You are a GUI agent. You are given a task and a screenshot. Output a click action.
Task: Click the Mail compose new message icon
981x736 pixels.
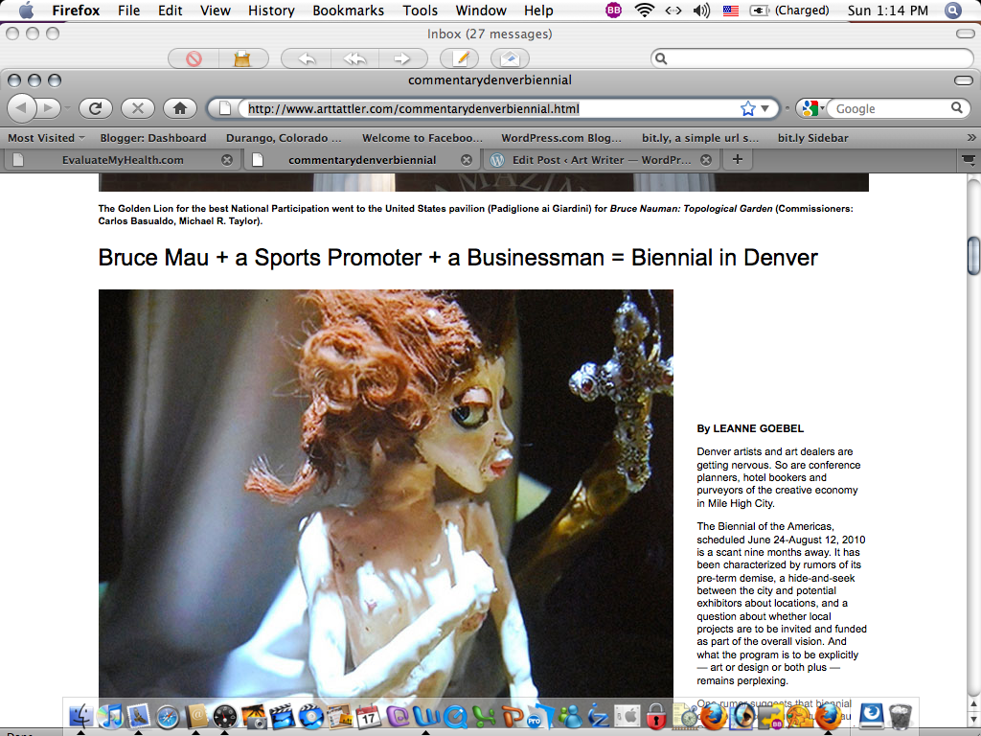(x=466, y=58)
